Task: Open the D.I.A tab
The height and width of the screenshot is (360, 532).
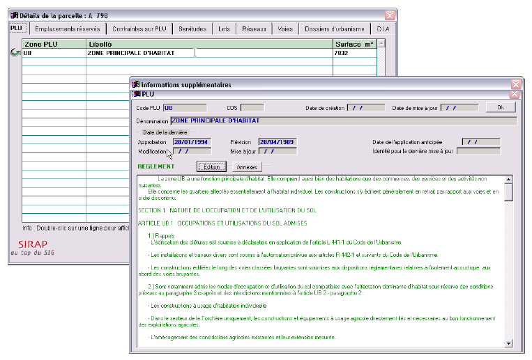Action: [x=383, y=29]
